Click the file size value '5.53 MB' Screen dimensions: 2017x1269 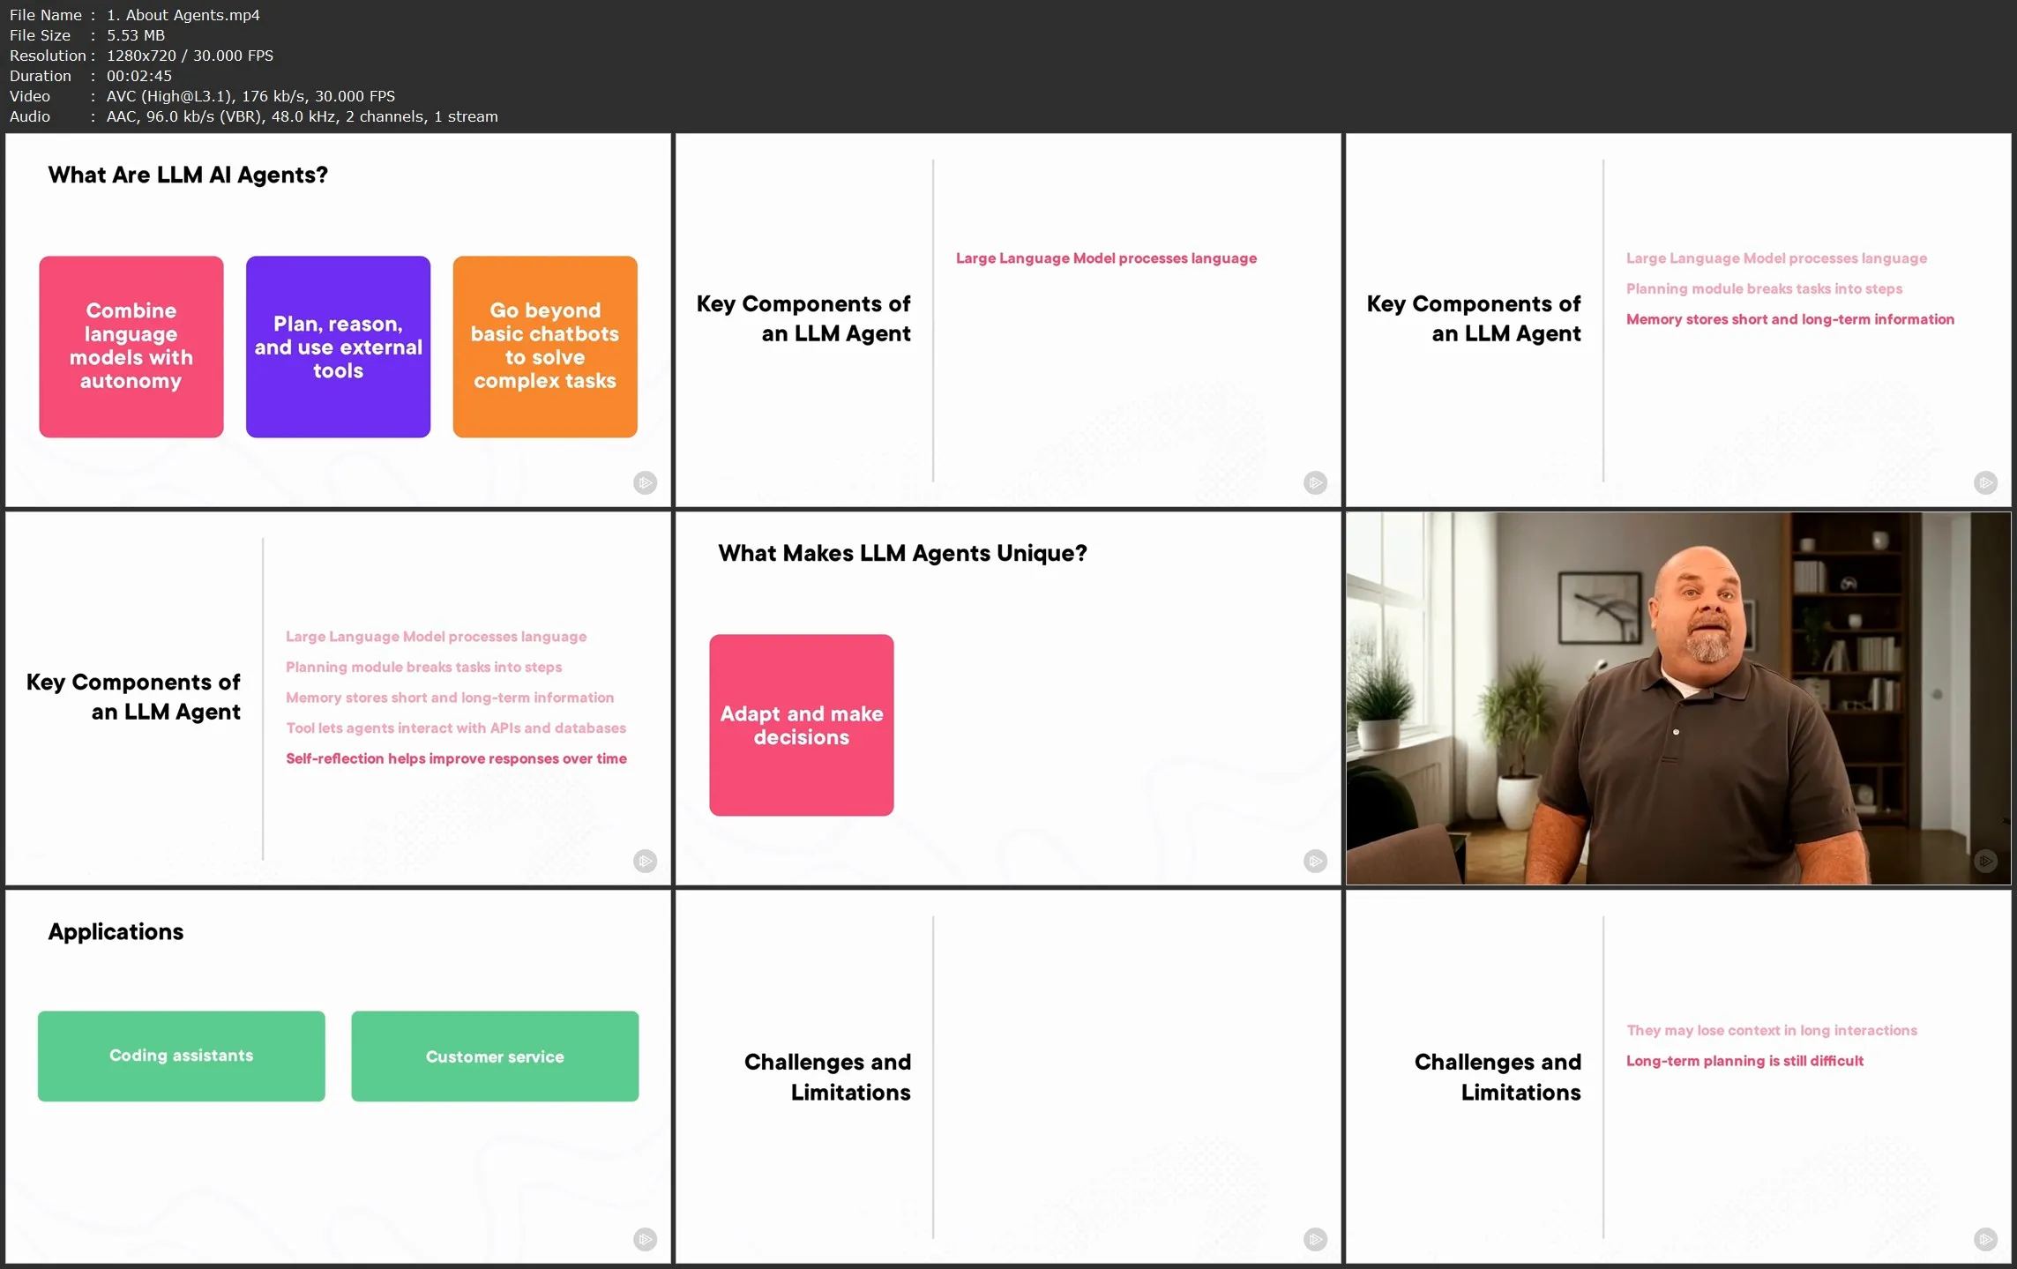click(135, 35)
